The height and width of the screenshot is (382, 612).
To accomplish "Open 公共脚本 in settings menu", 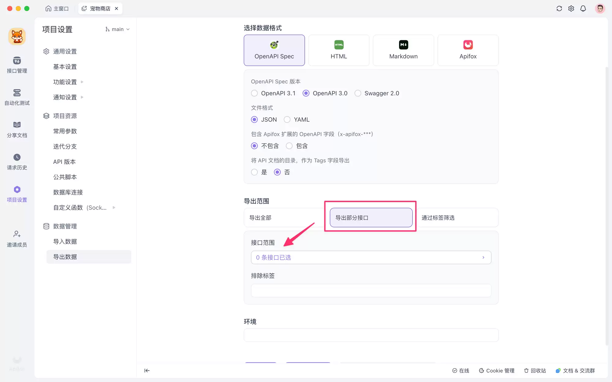I will tap(65, 177).
